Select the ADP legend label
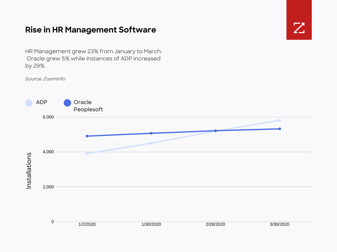Image resolution: width=337 pixels, height=252 pixels. point(41,102)
